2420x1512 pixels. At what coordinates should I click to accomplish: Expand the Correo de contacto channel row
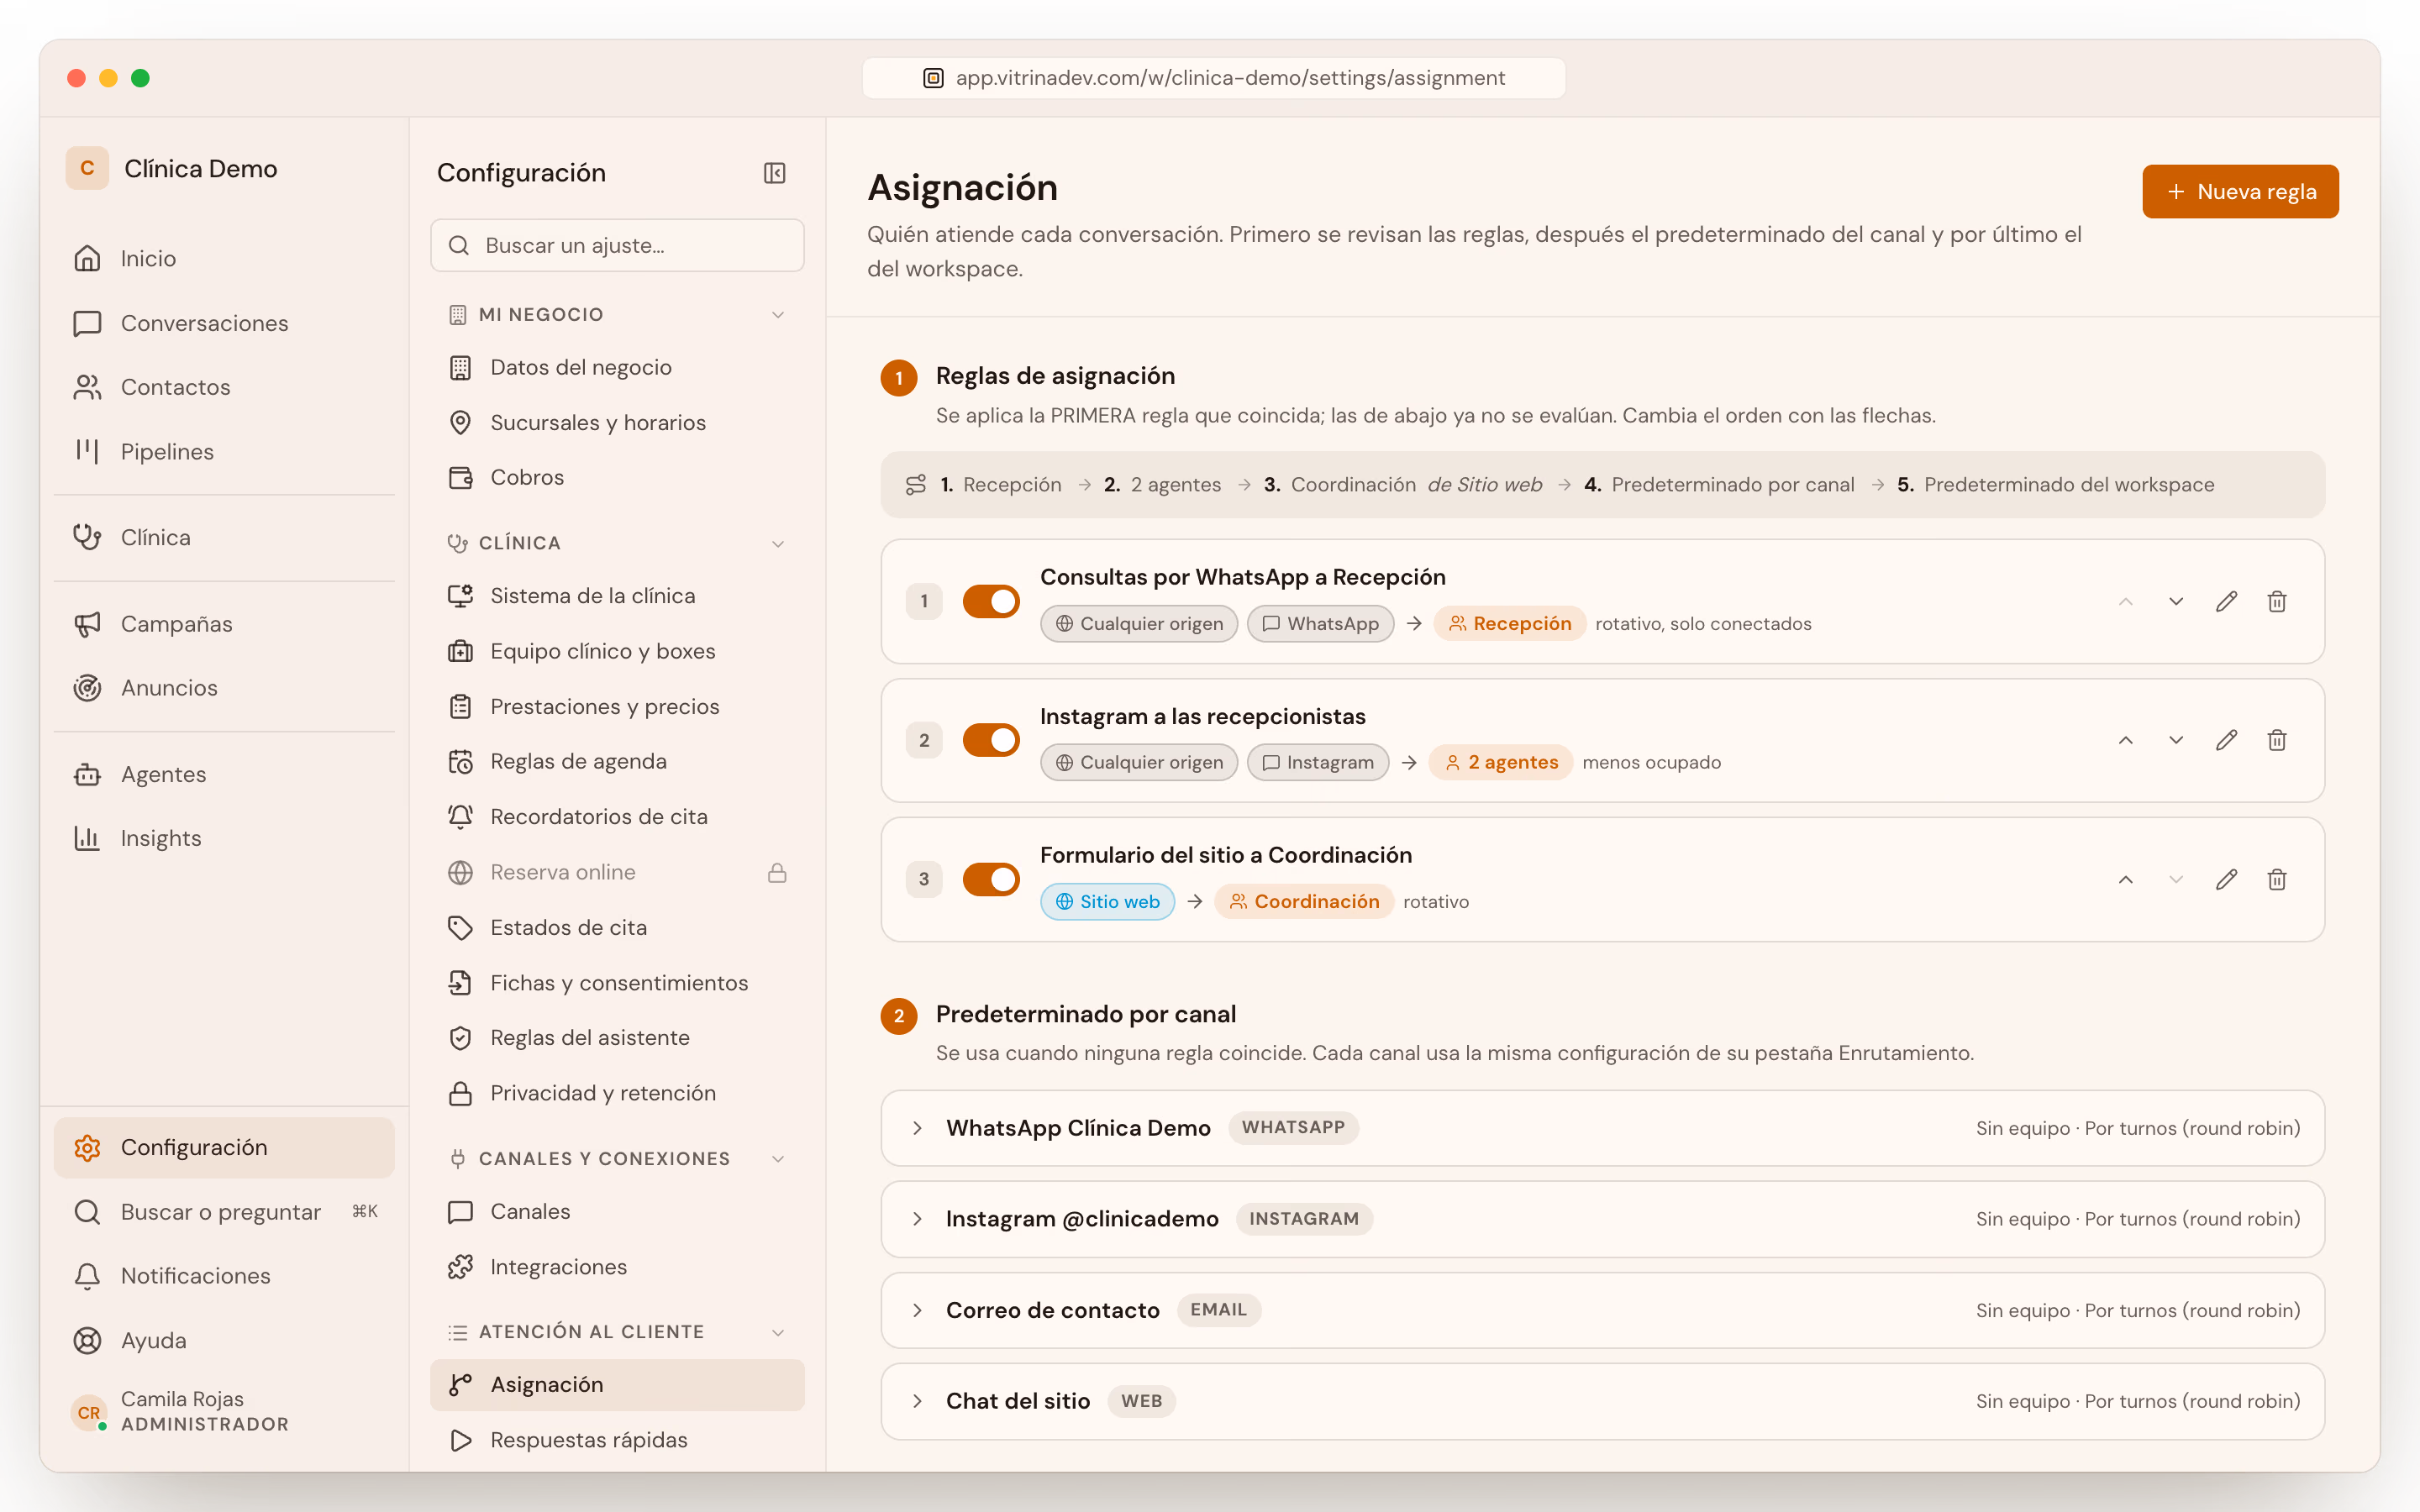click(1602, 1310)
